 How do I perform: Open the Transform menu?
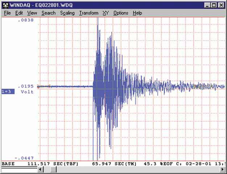[x=88, y=13]
